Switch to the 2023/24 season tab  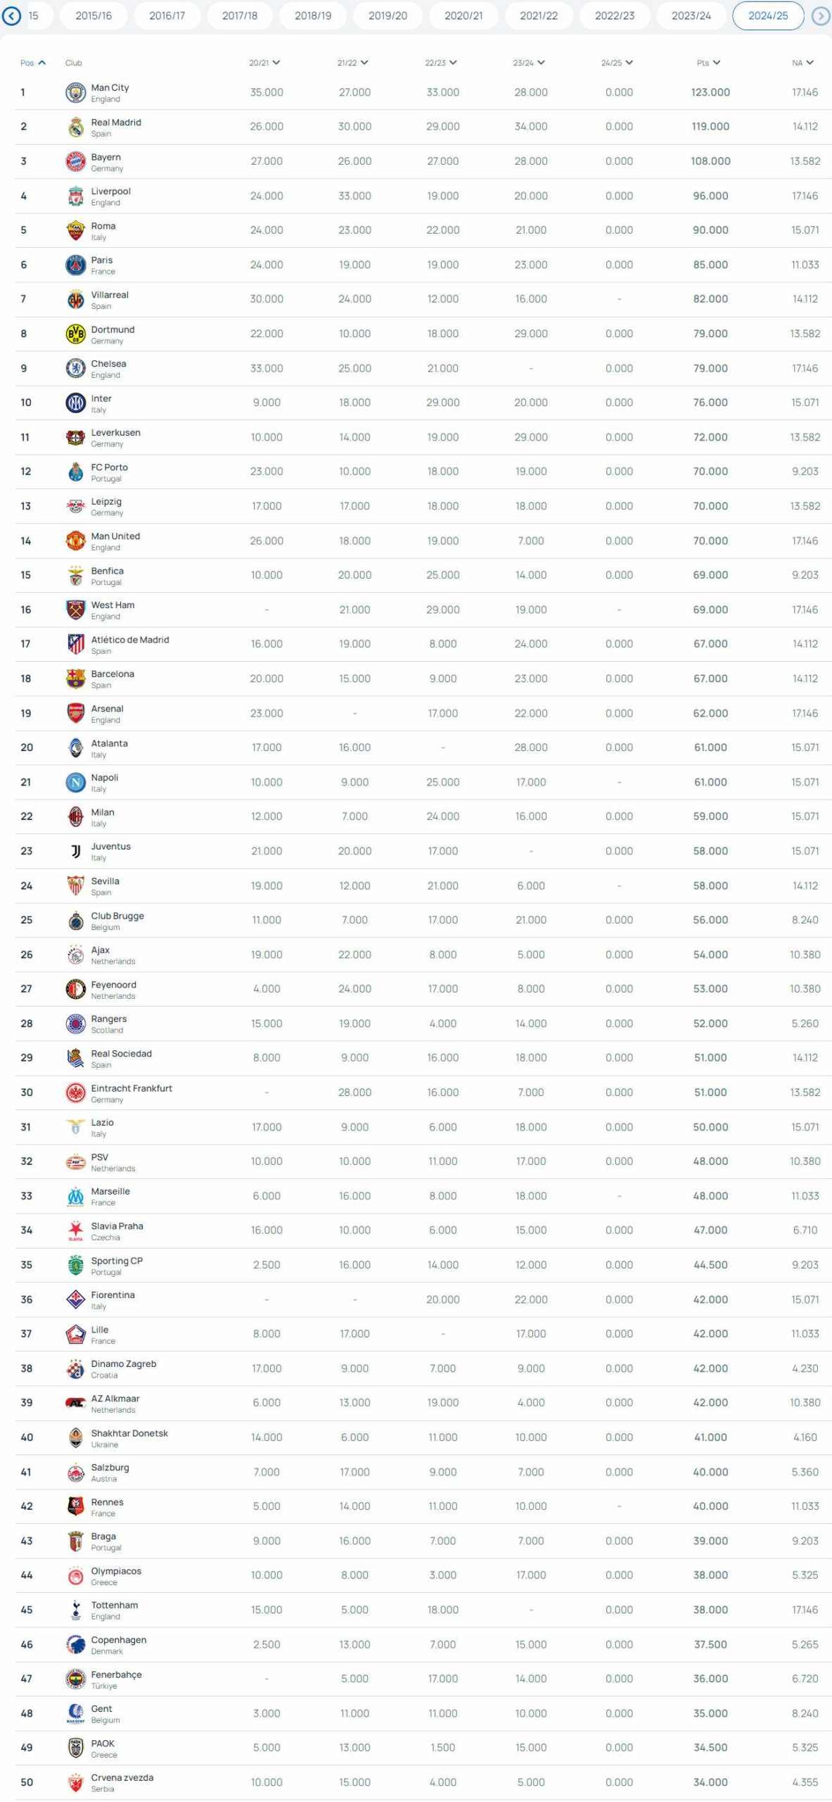pyautogui.click(x=691, y=15)
